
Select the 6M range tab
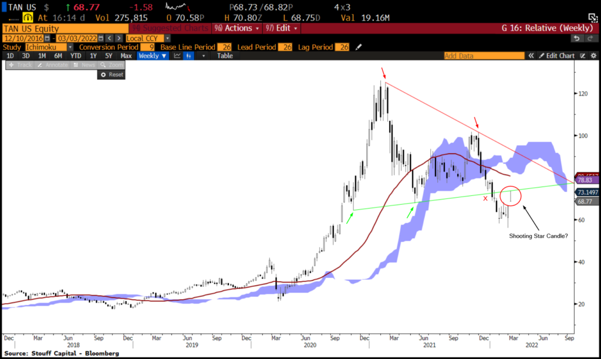coord(58,56)
